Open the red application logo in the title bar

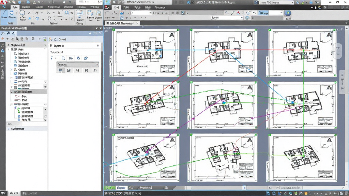click(x=3, y=2)
